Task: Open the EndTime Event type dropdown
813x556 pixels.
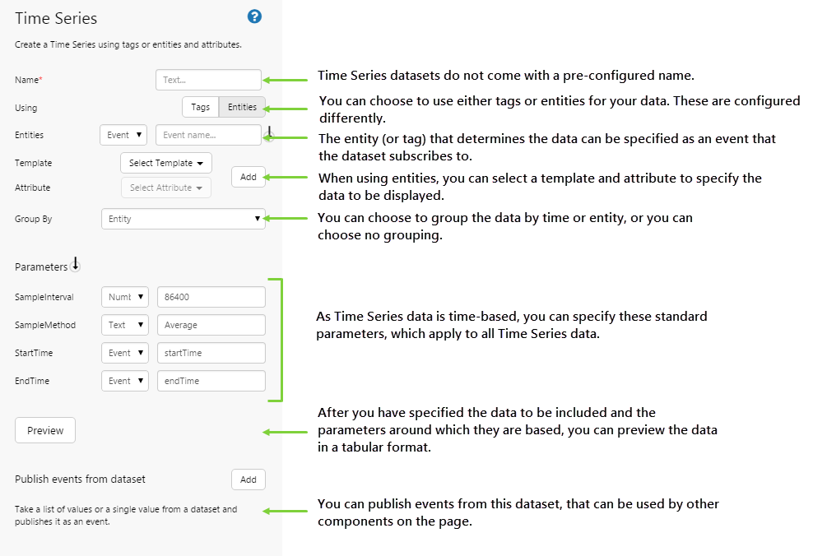Action: (x=125, y=381)
